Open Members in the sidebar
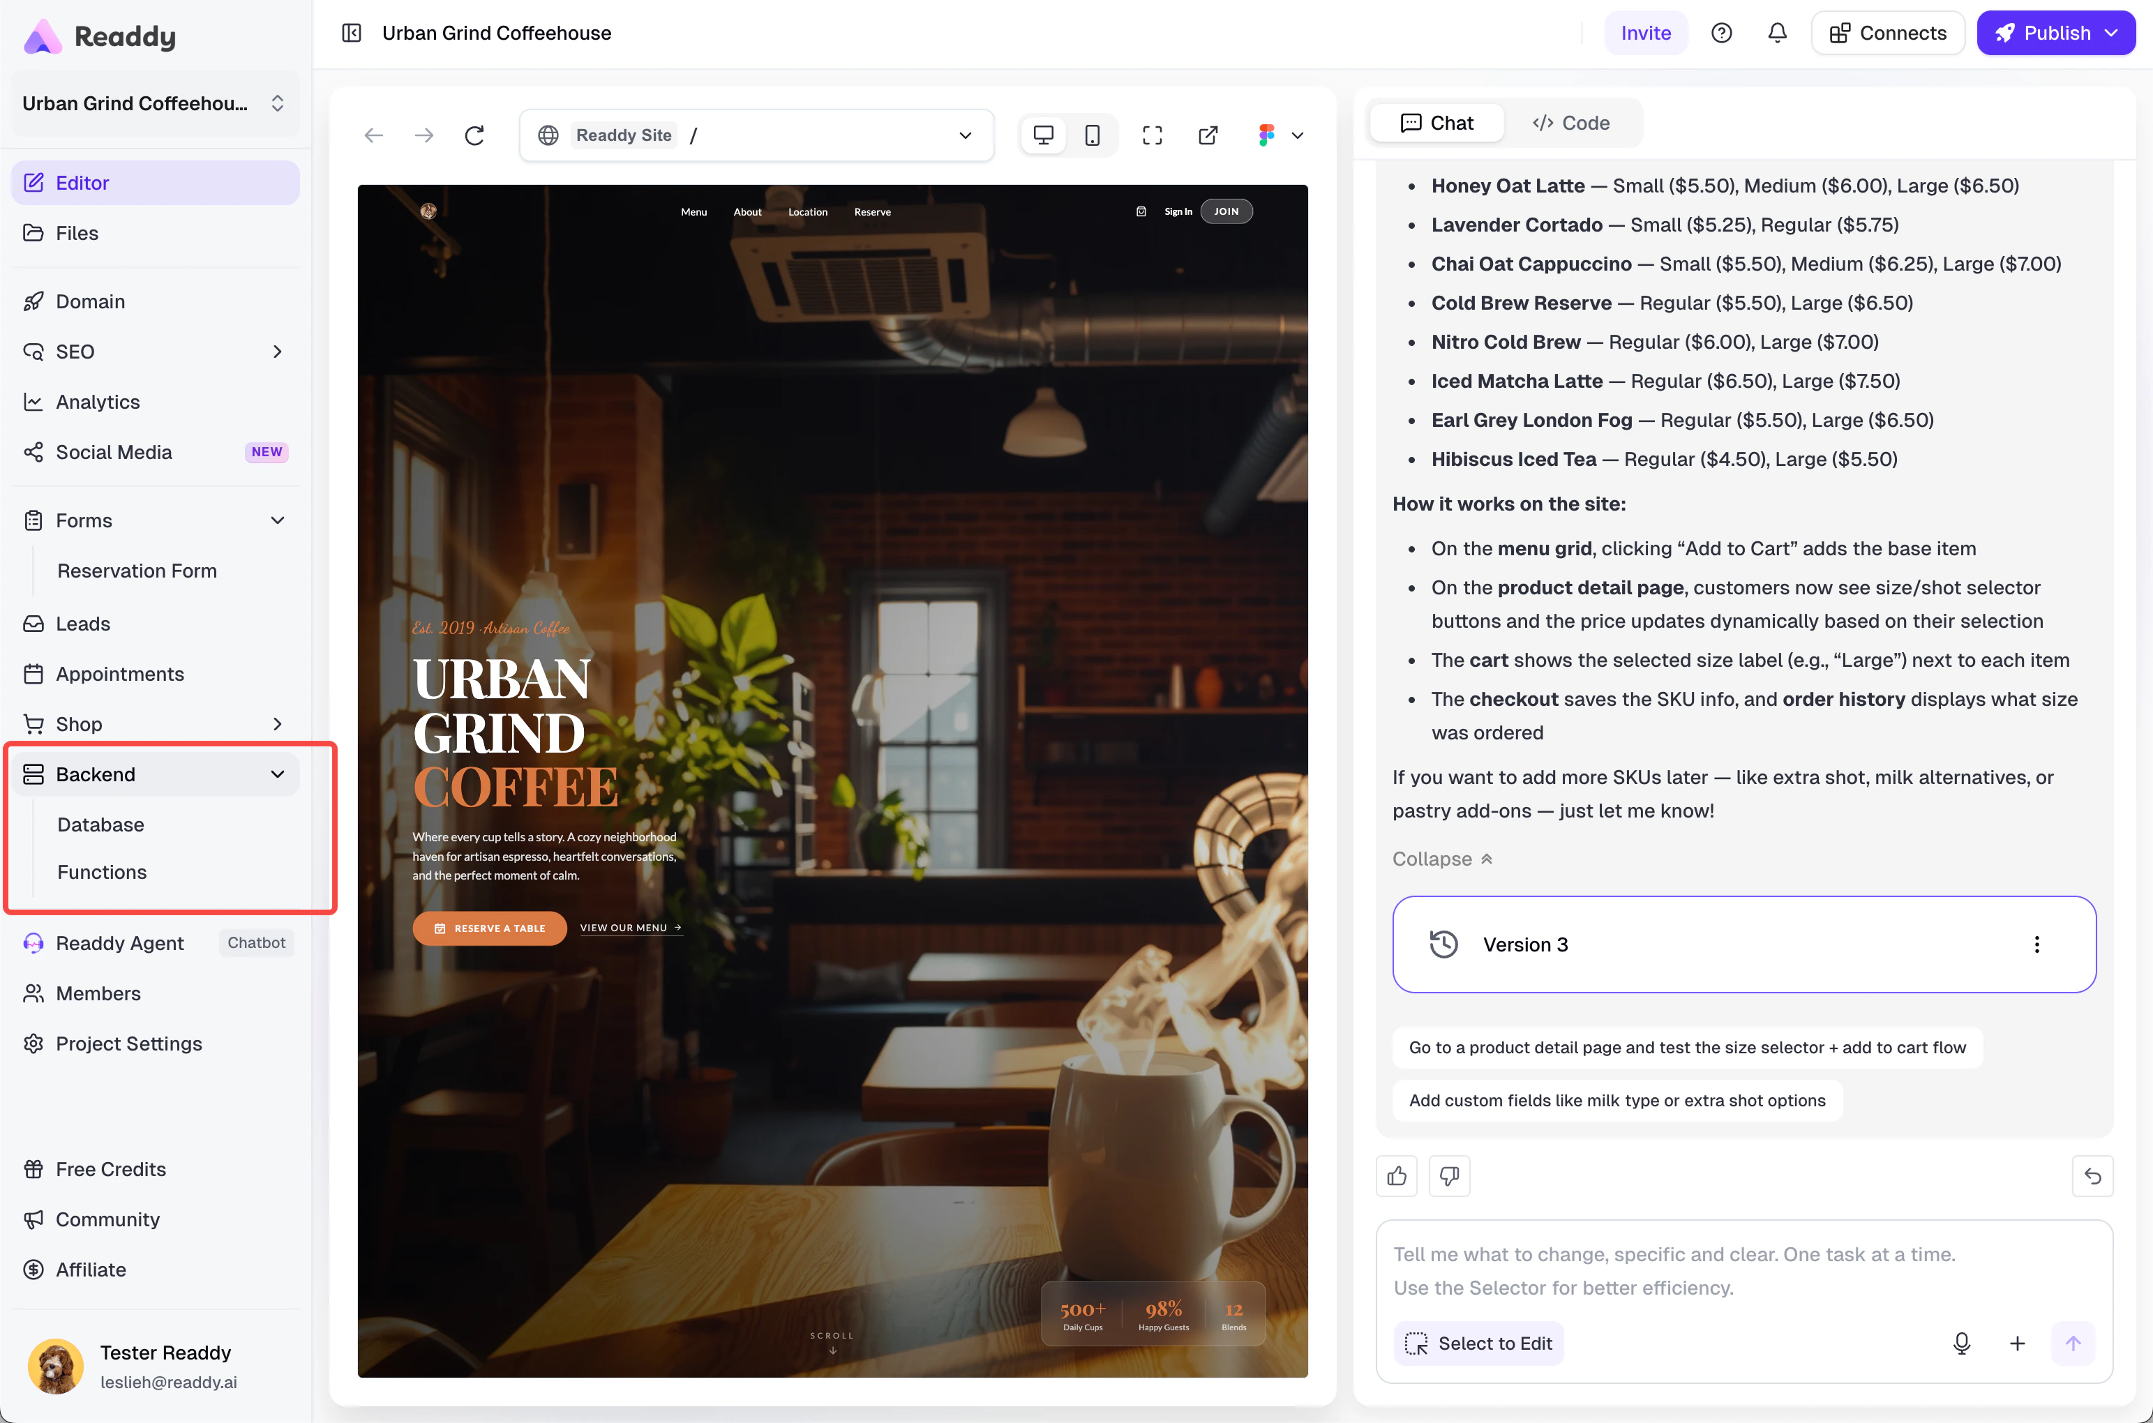This screenshot has height=1423, width=2153. click(154, 994)
